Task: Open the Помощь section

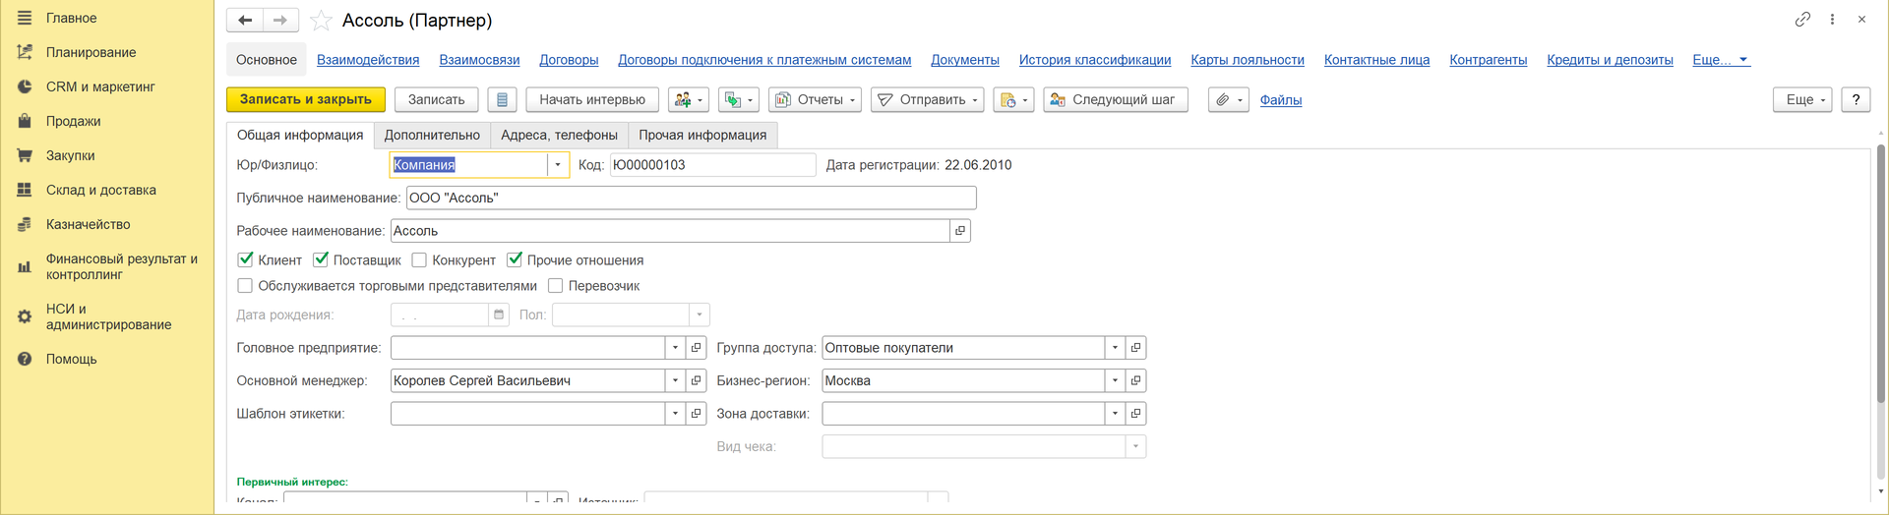Action: [71, 359]
